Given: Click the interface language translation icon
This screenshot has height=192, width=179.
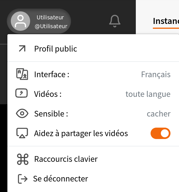Looking at the screenshot, I should tap(22, 75).
